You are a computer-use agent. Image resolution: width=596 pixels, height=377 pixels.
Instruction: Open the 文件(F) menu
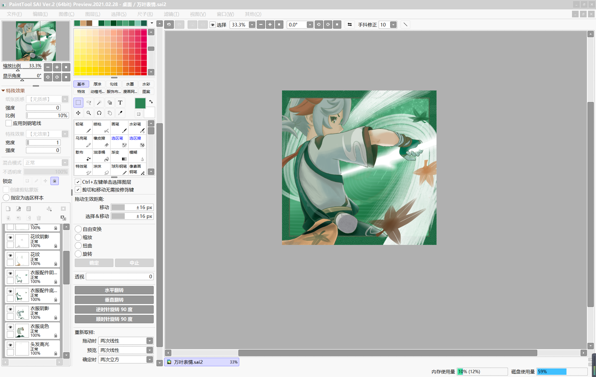14,14
